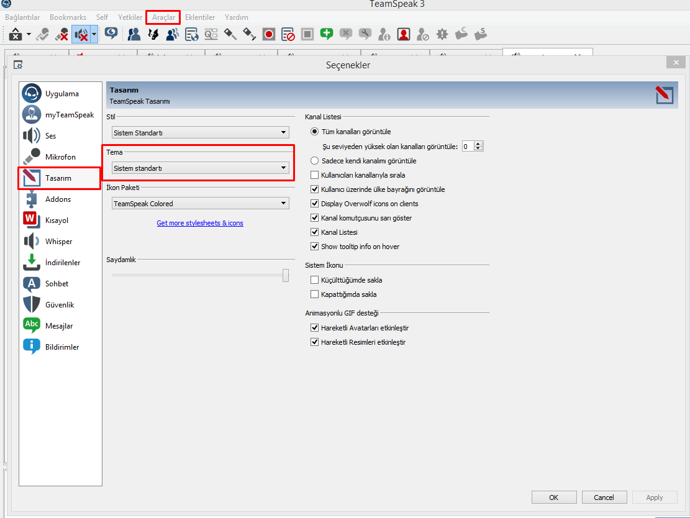Click the green chat bubble plus icon
This screenshot has height=518, width=690.
coord(327,34)
